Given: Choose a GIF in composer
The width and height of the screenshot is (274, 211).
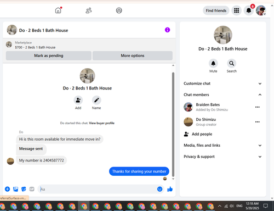Looking at the screenshot, I should [32, 189].
